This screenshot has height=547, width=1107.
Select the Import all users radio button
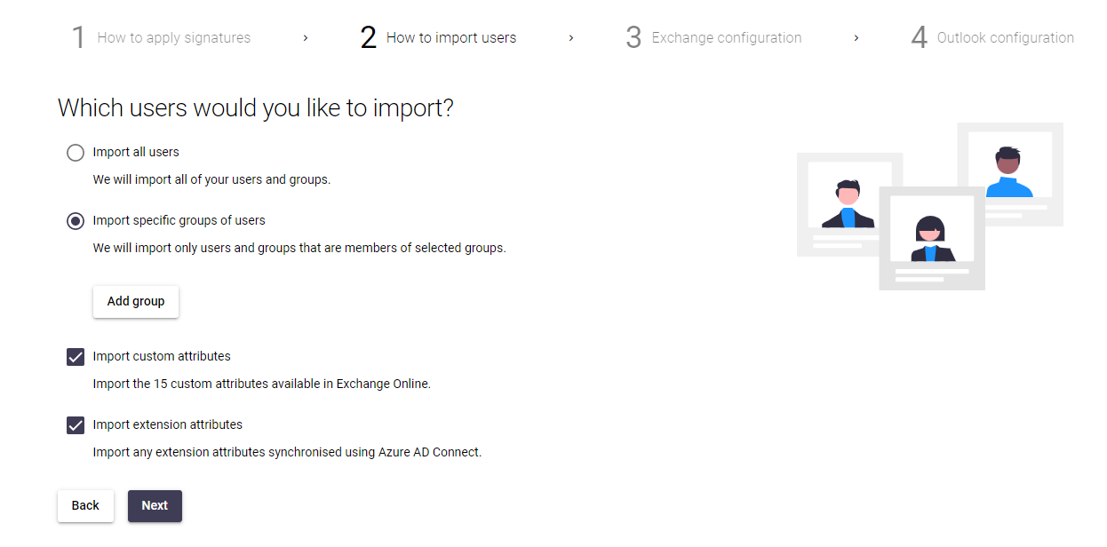tap(76, 153)
